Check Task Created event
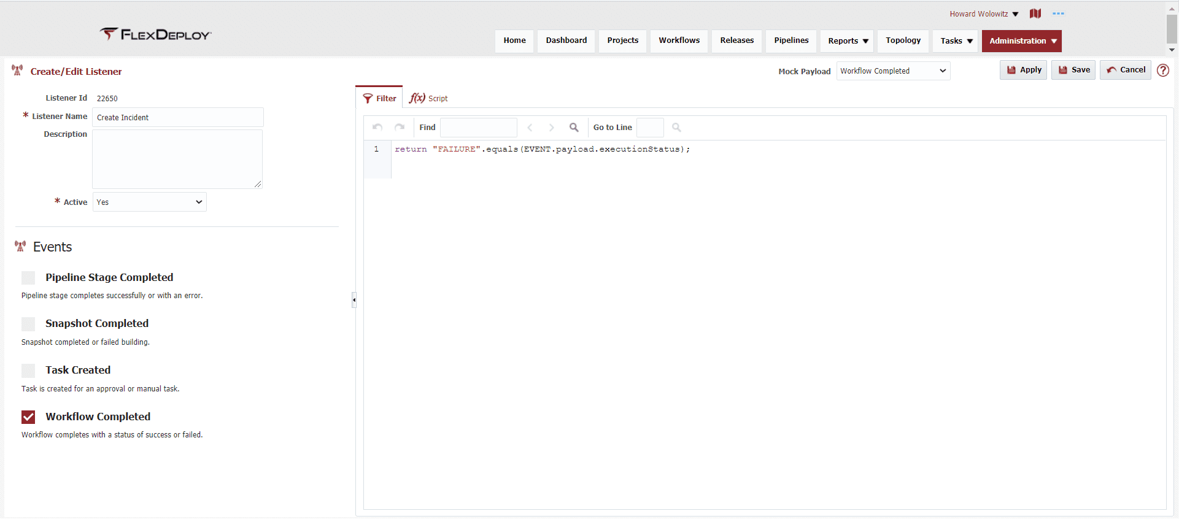The height and width of the screenshot is (519, 1179). 28,371
